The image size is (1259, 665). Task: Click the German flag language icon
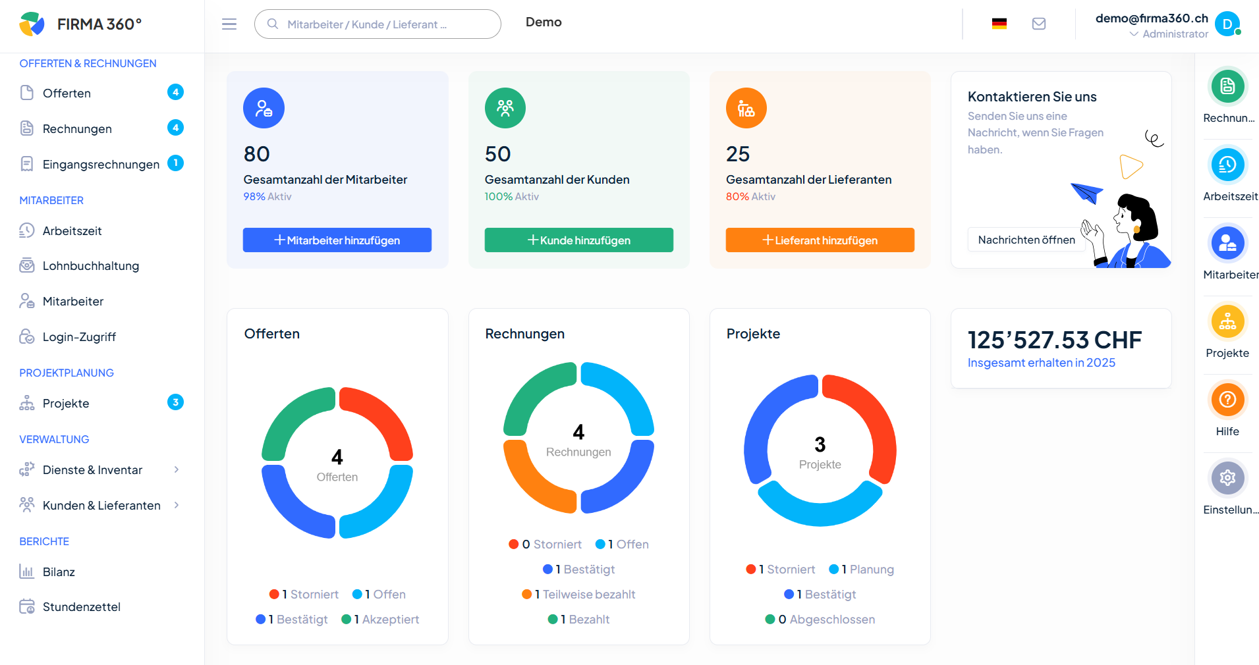999,24
